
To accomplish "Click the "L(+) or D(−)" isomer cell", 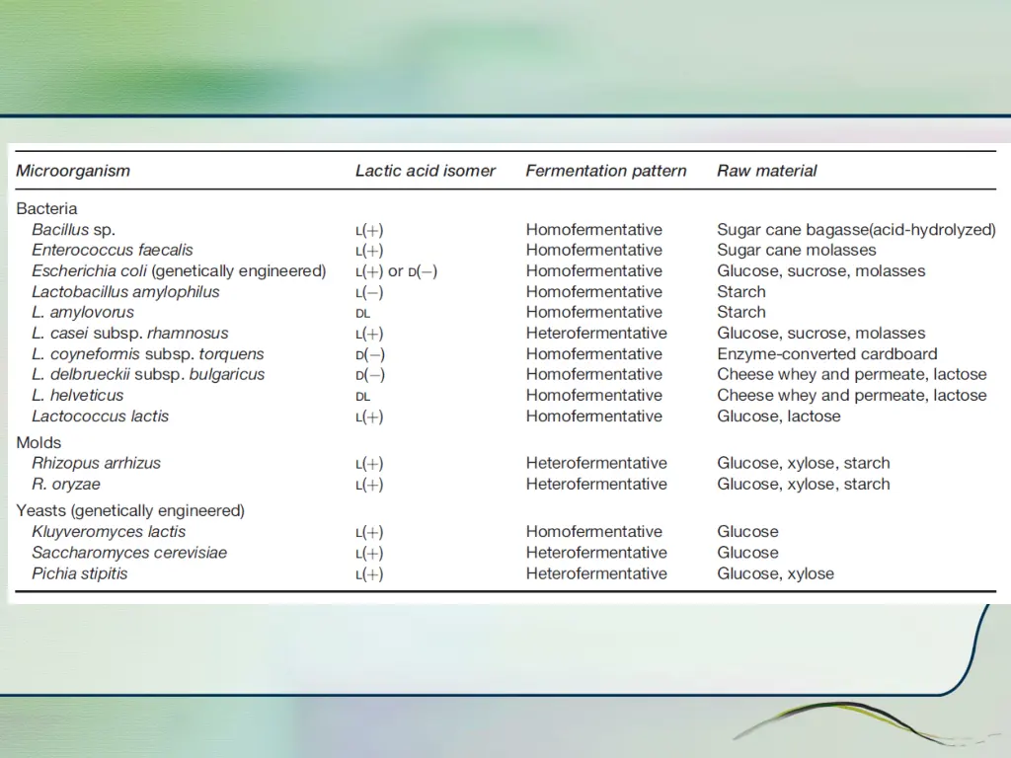I will tap(397, 271).
